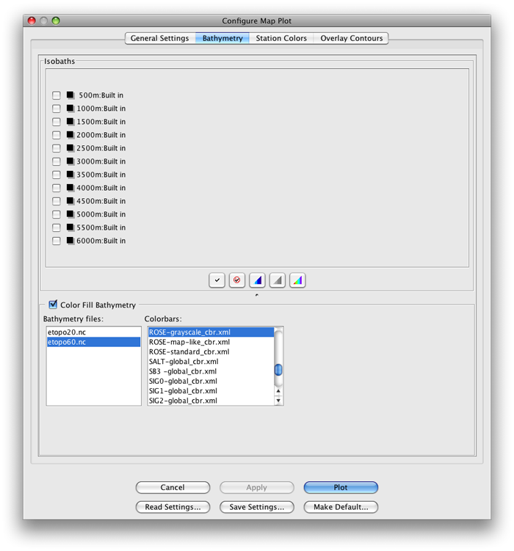
Task: Open the Station Colors tab
Action: (281, 38)
